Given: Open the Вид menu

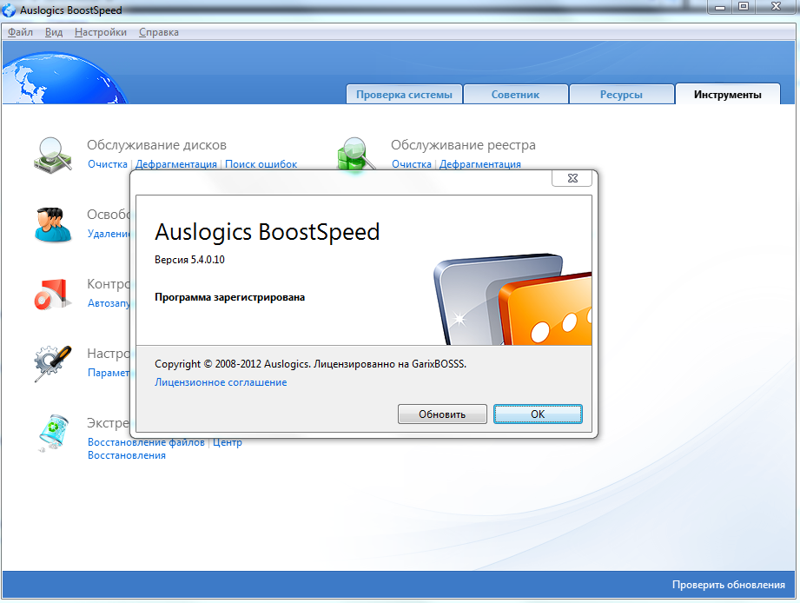Looking at the screenshot, I should [54, 32].
